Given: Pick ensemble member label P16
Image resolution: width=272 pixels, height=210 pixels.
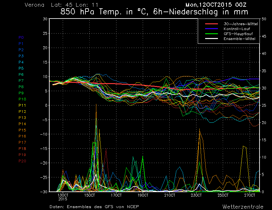Looking at the screenshot, I should click(x=22, y=136).
